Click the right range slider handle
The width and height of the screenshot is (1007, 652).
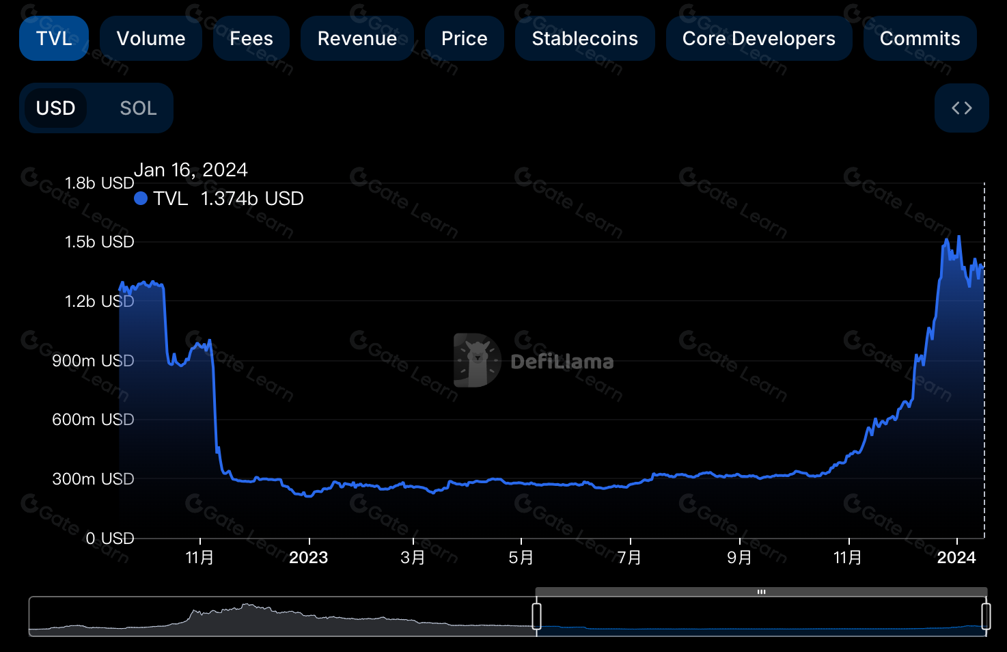(x=986, y=616)
